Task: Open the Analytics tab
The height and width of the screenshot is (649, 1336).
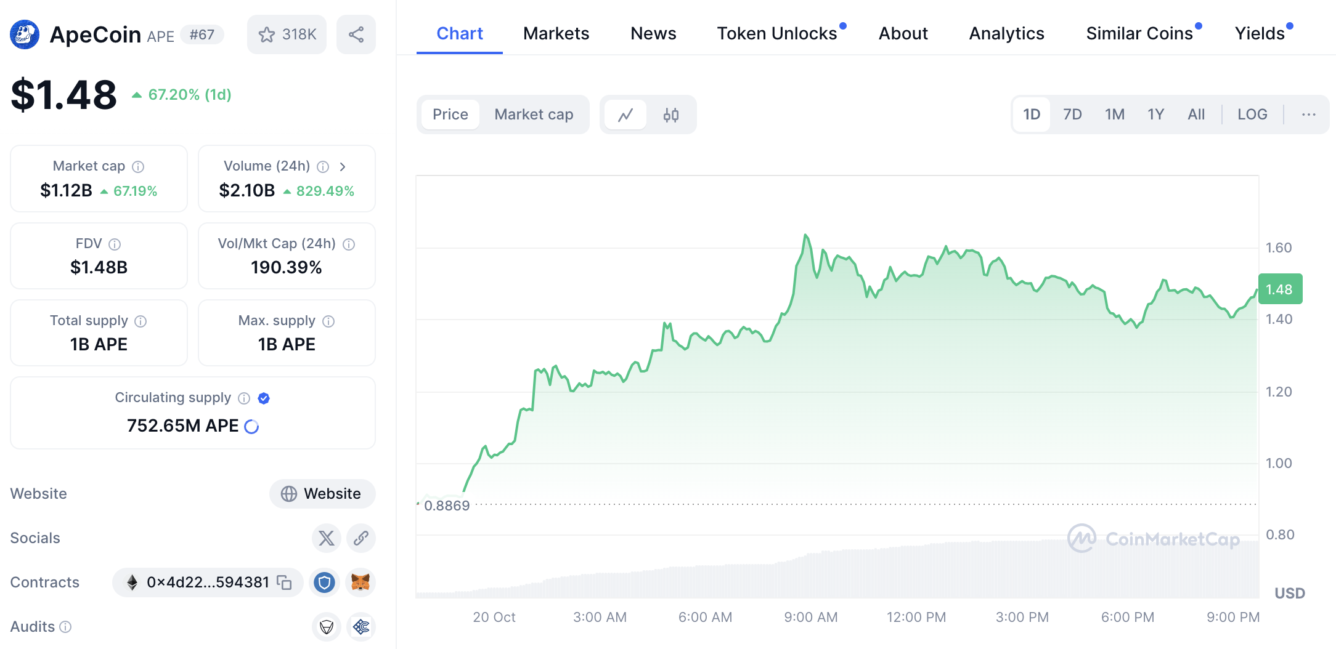Action: pyautogui.click(x=1006, y=33)
